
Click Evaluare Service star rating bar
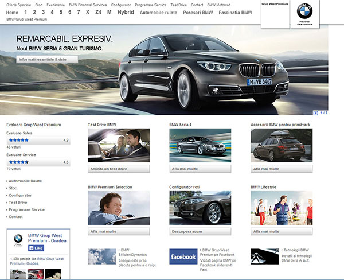pos(38,162)
